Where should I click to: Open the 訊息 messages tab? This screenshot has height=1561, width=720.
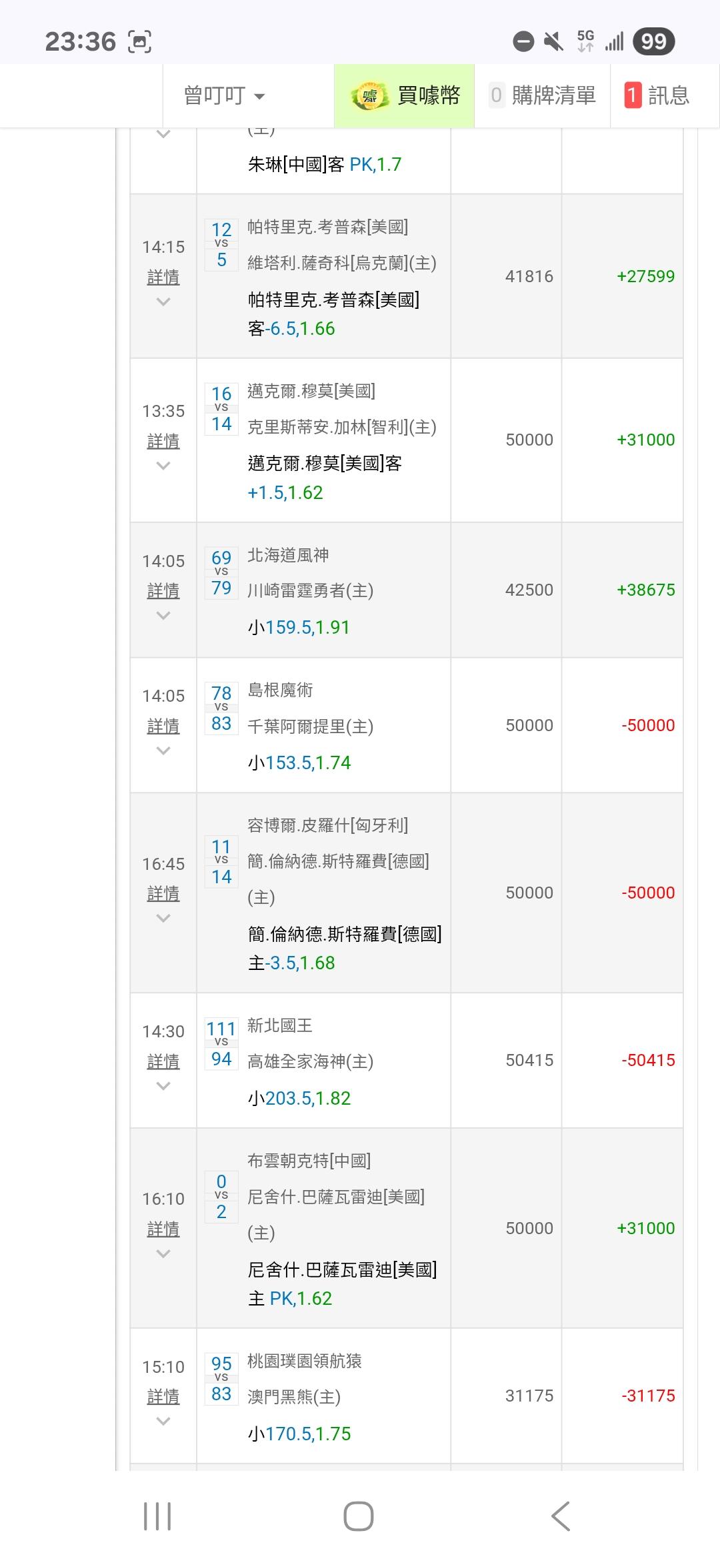click(x=668, y=95)
